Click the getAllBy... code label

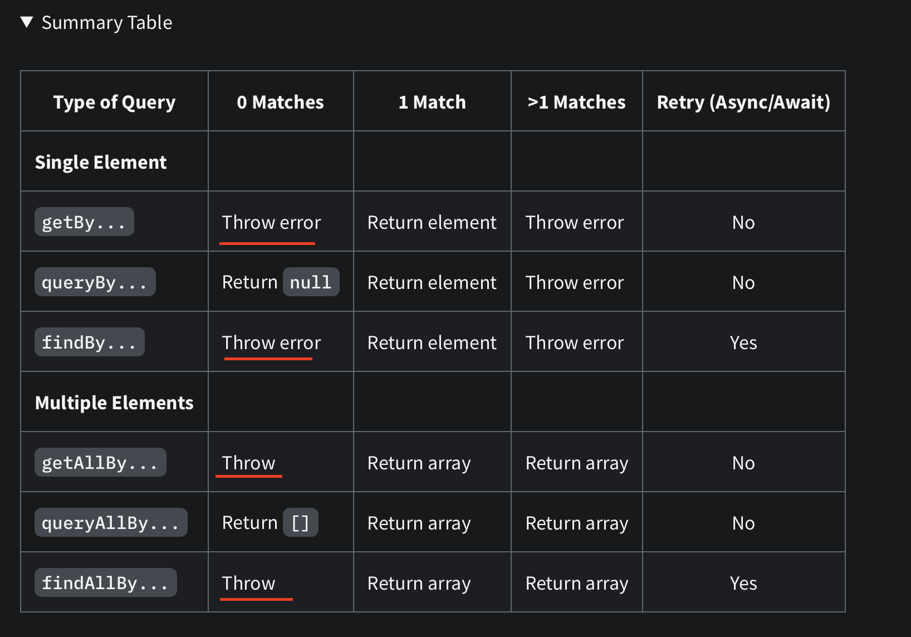[100, 462]
